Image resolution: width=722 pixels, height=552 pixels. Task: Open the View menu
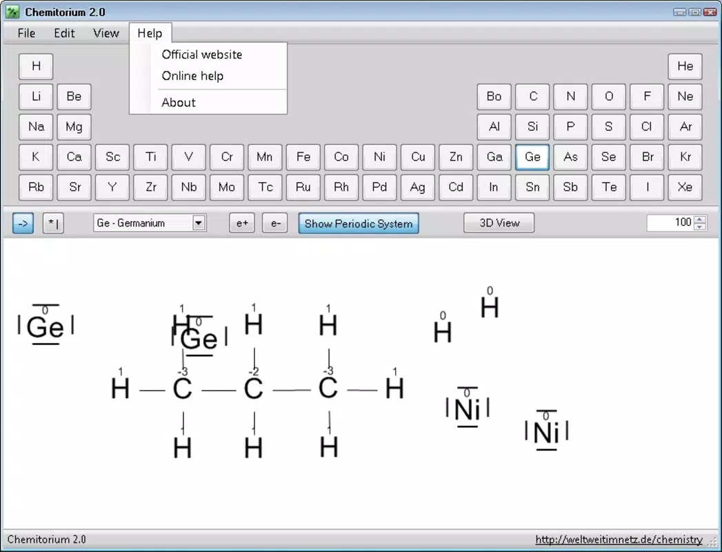106,33
